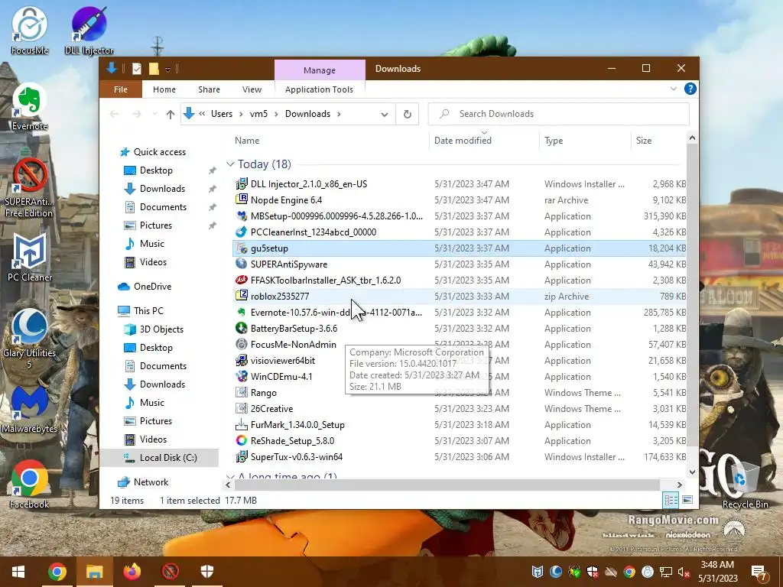Click File Explorer taskbar button
783x587 pixels.
coord(94,572)
